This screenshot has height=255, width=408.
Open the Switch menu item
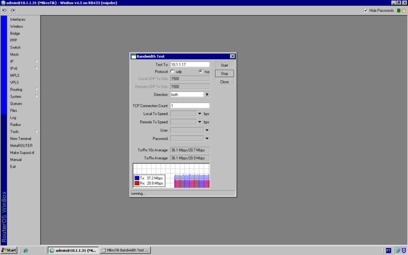pyautogui.click(x=15, y=47)
